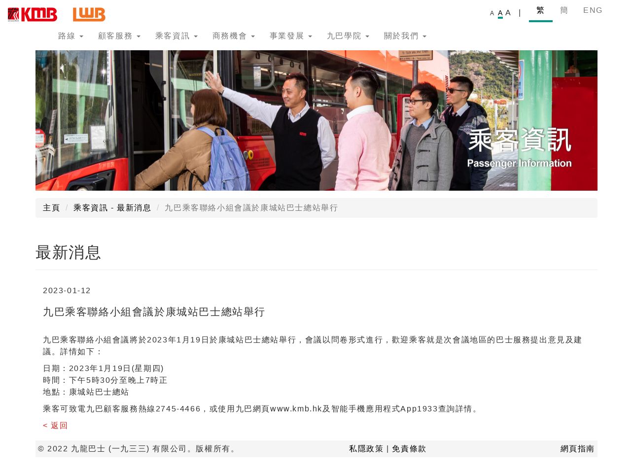Click the date 2023-01-12
This screenshot has width=633, height=472.
point(67,291)
